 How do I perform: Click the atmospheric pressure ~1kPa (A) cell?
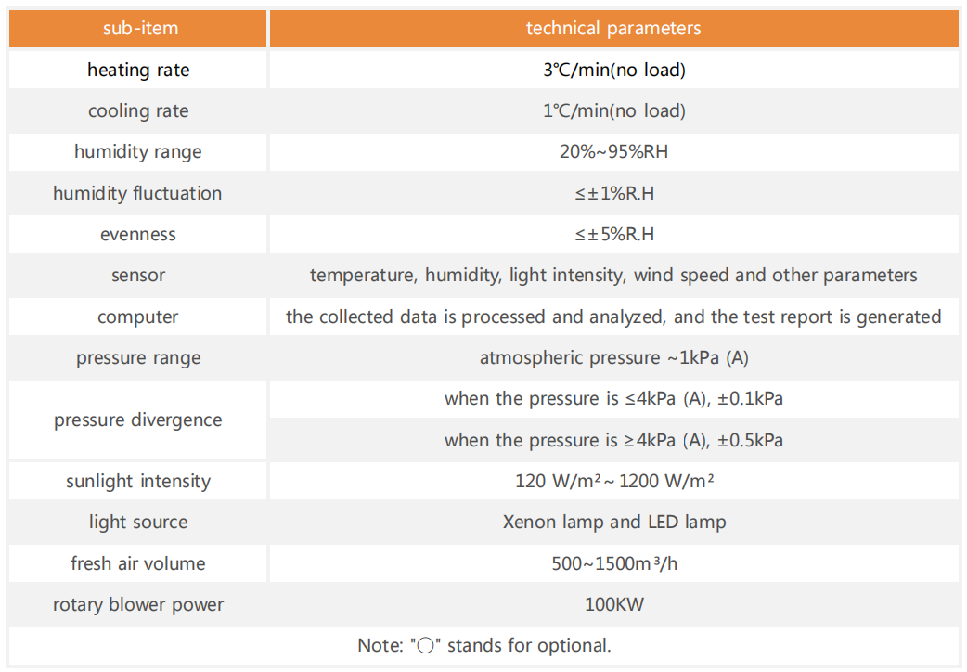click(x=614, y=358)
